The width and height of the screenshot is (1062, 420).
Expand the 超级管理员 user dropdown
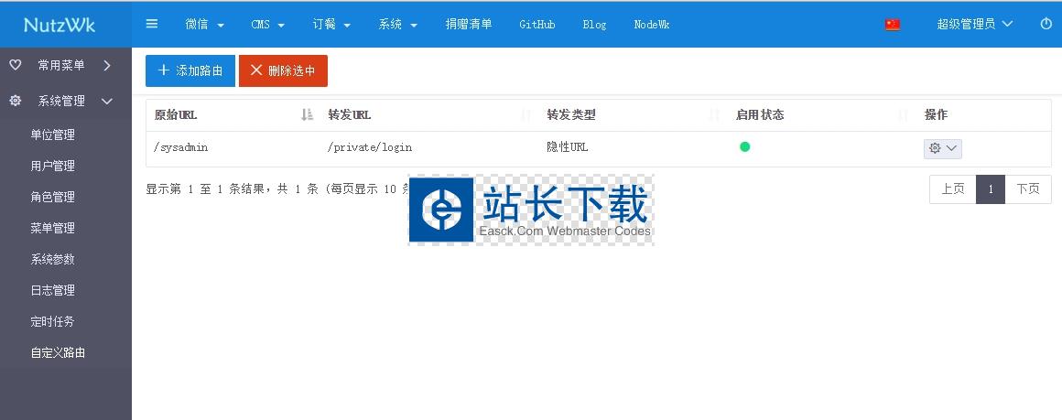[x=974, y=25]
